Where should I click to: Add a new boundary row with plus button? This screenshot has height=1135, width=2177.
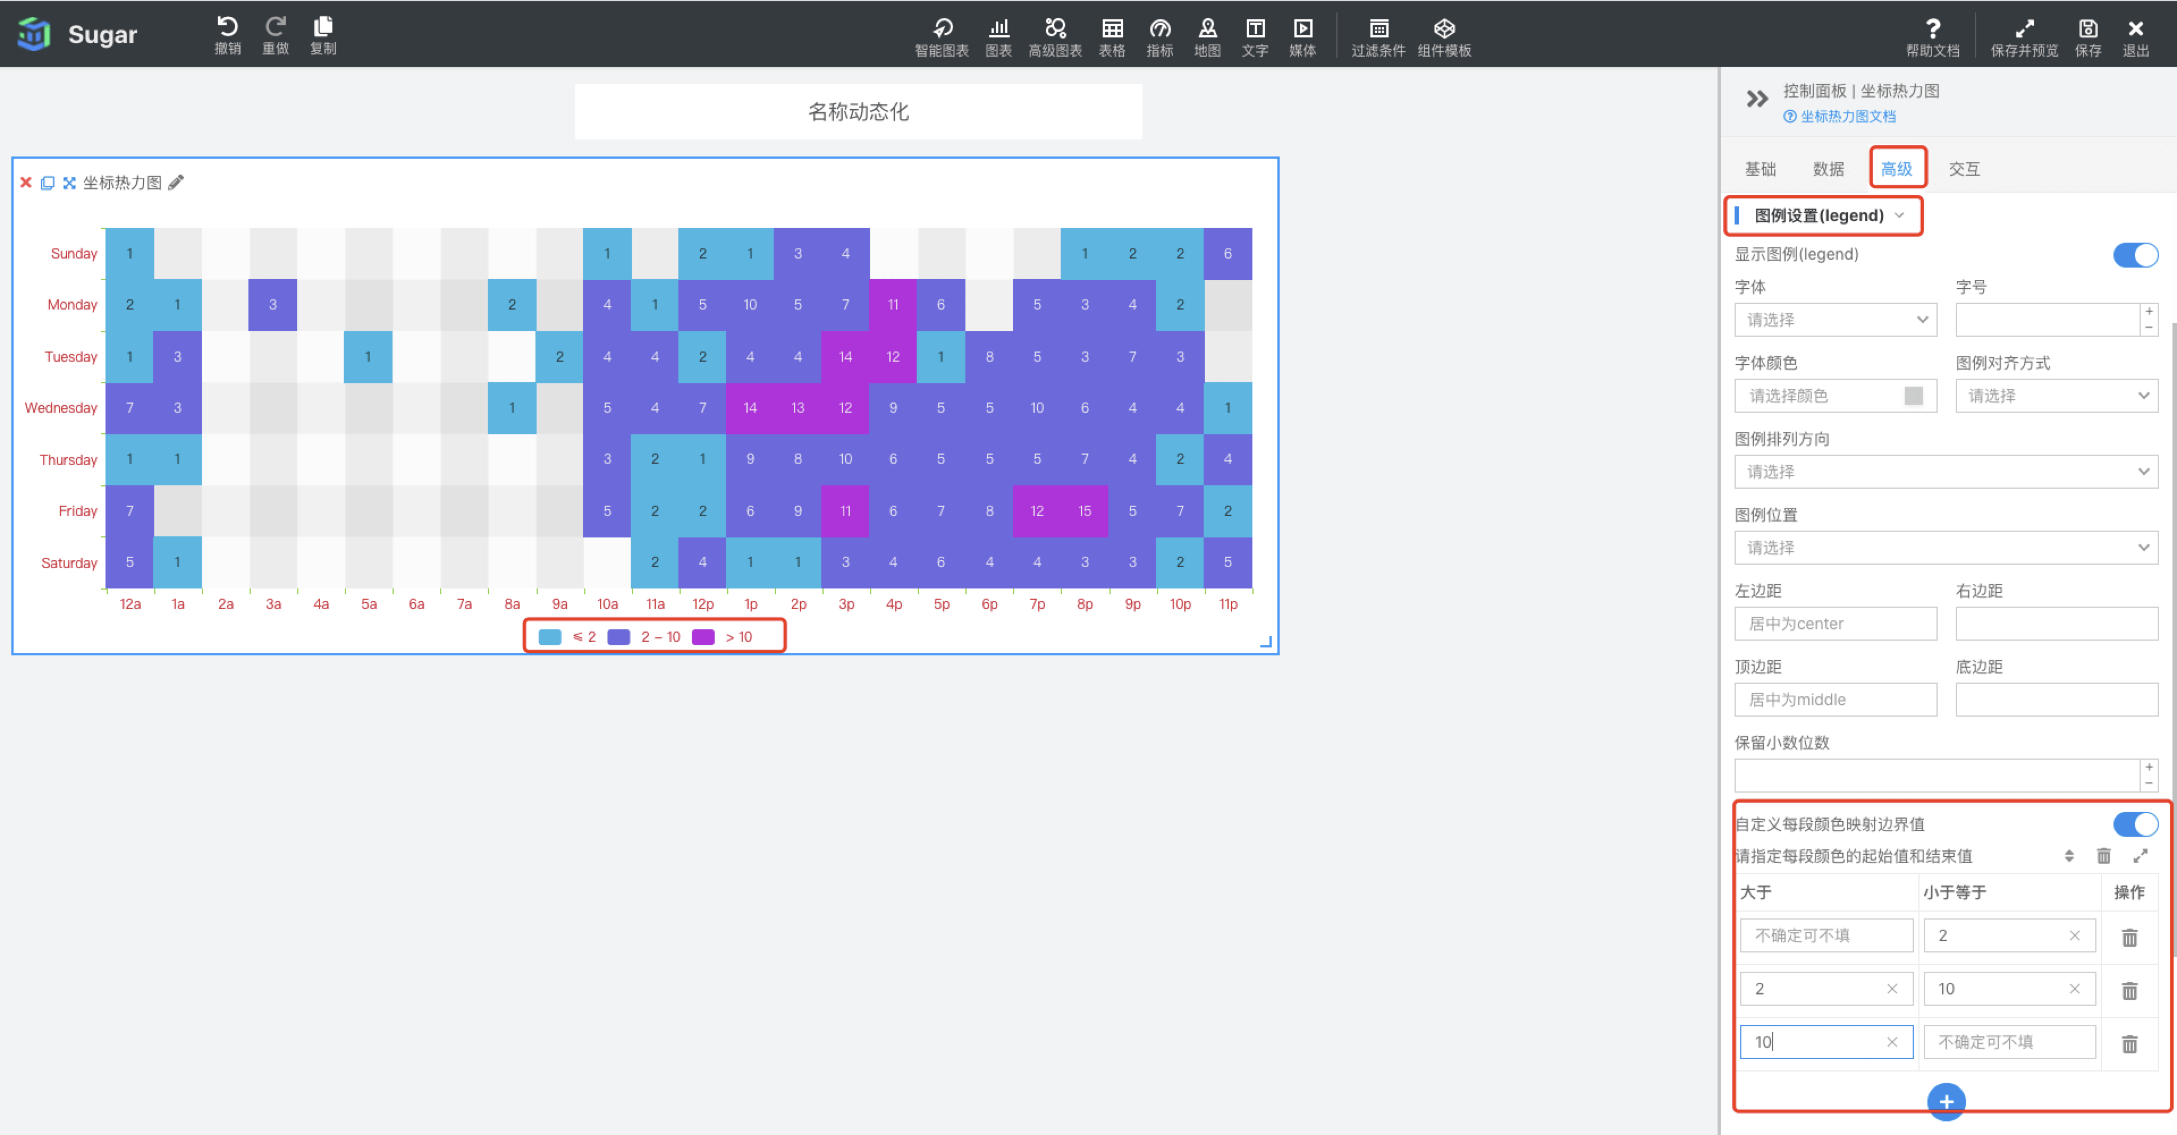click(1946, 1101)
